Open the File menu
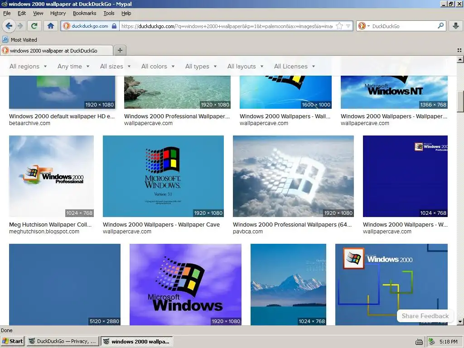The image size is (464, 348). tap(7, 13)
